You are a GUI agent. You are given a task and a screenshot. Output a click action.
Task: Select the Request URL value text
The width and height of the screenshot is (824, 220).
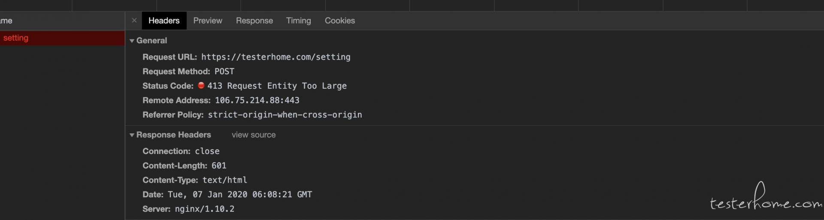click(276, 57)
